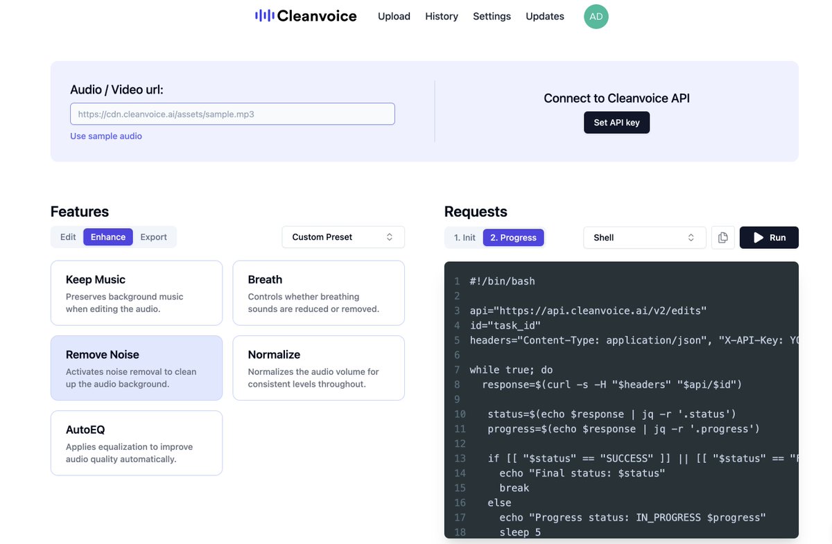Activate the Normalize feature
The width and height of the screenshot is (832, 544).
click(318, 368)
